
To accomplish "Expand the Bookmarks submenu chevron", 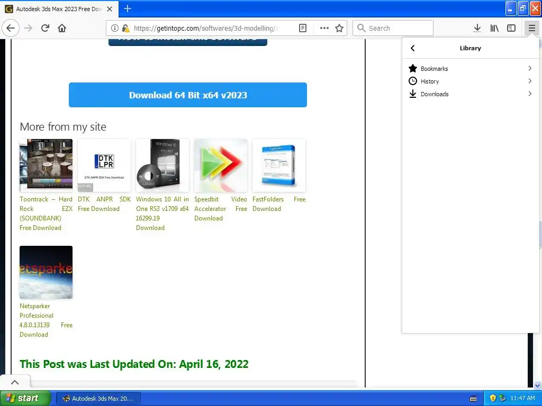I will point(530,68).
